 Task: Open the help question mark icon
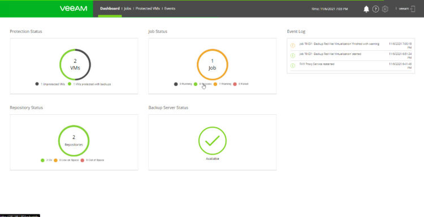tap(375, 9)
